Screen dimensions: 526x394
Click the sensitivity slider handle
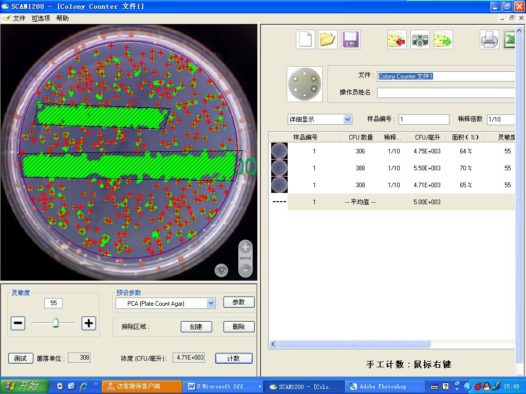tap(55, 323)
